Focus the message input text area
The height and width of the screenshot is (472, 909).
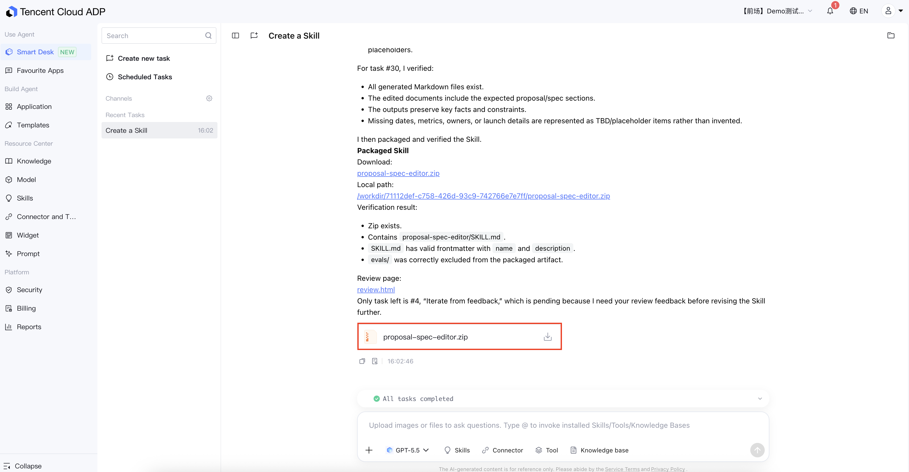tap(563, 425)
